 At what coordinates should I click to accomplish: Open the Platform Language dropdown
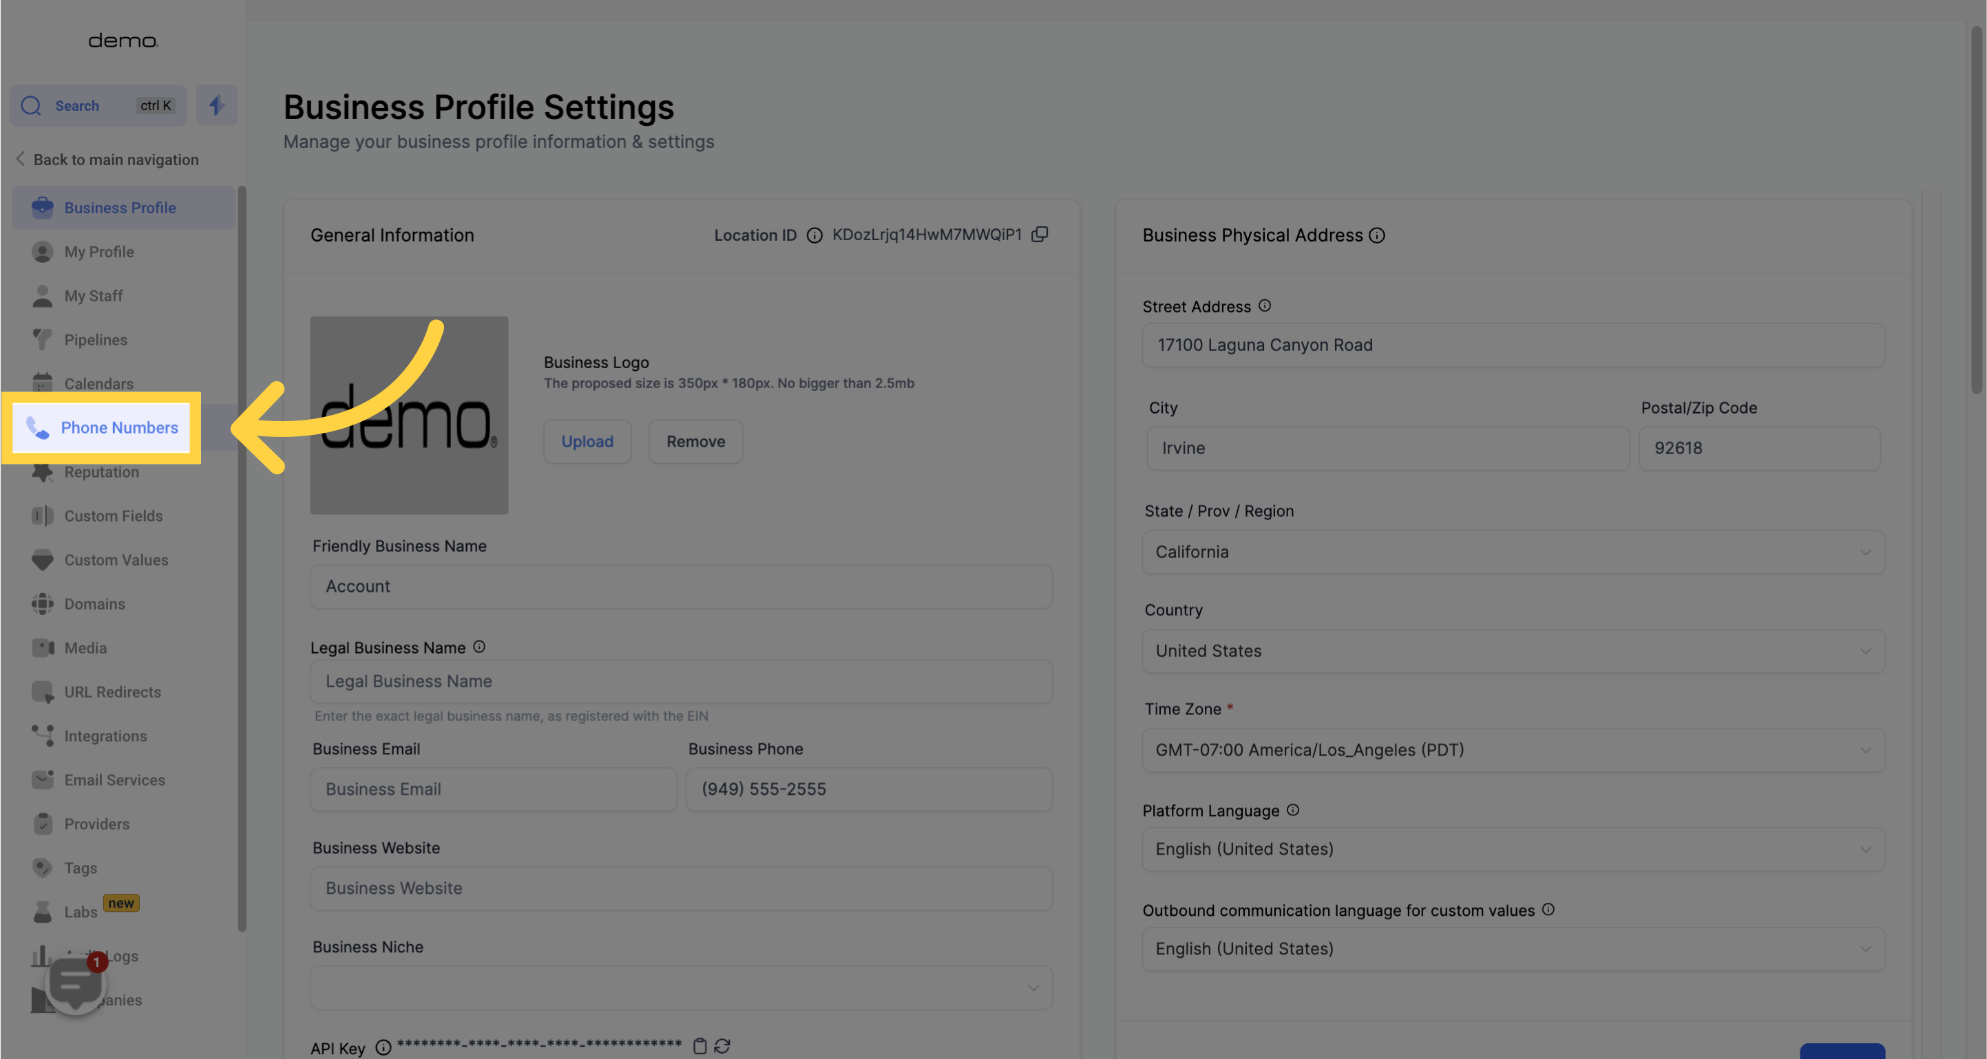click(x=1513, y=848)
